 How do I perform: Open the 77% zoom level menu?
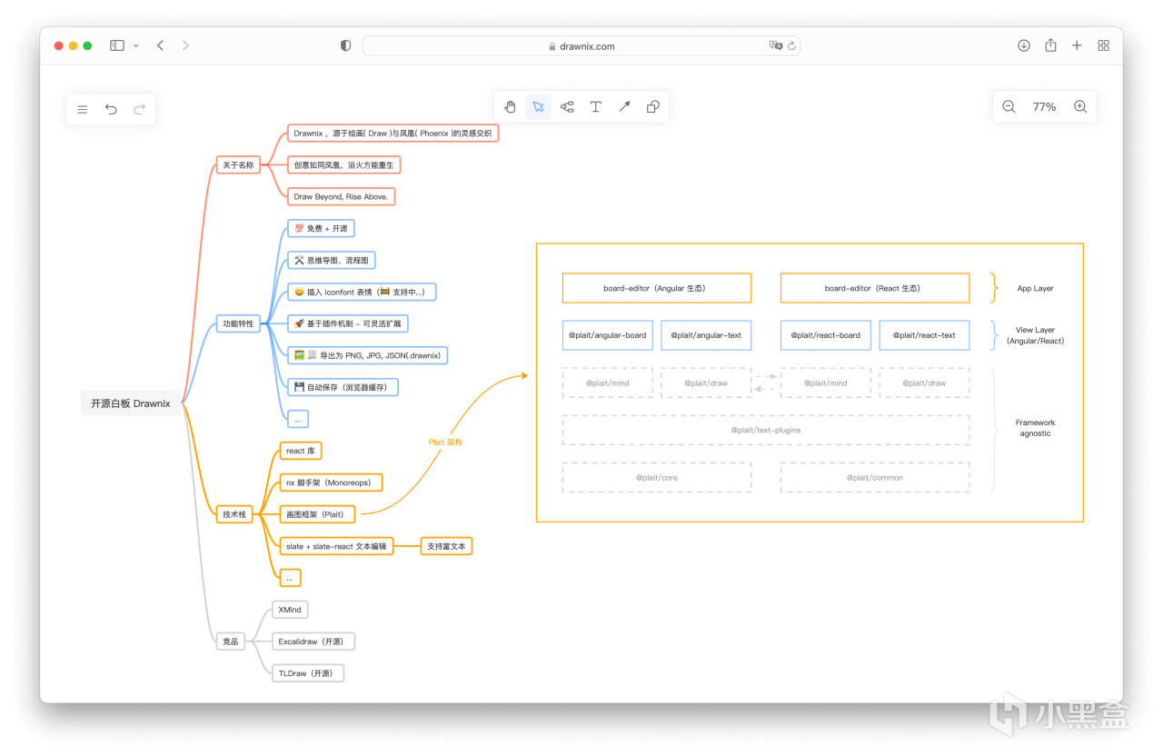click(1044, 106)
